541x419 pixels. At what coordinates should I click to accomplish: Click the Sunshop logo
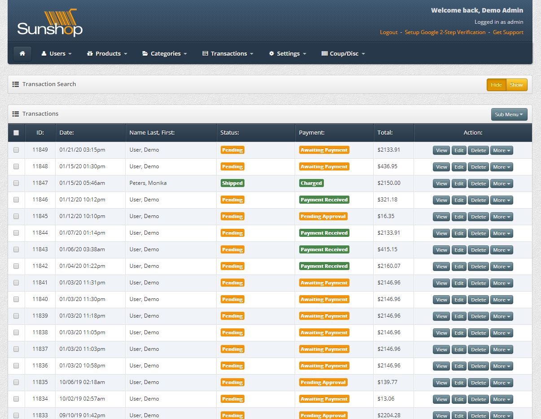50,23
